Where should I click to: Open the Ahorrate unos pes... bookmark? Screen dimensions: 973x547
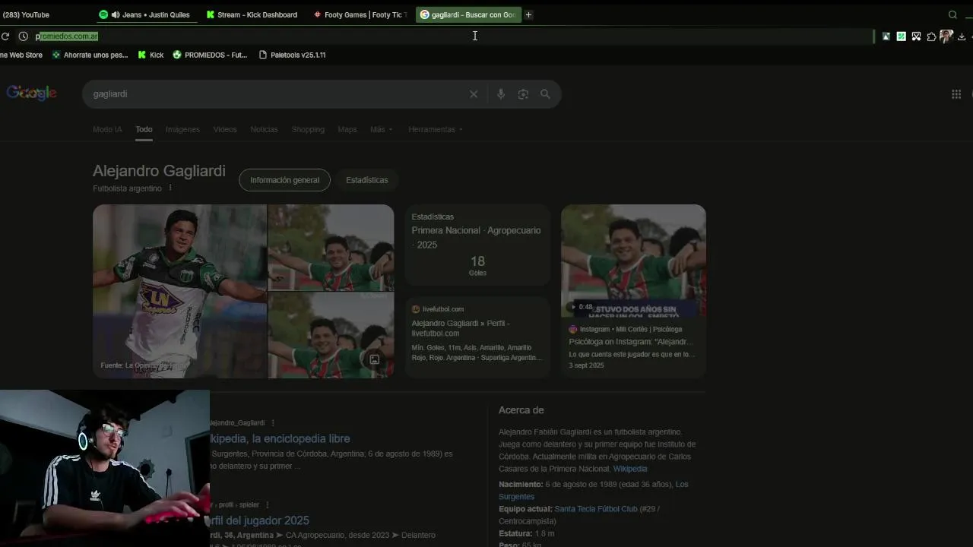[90, 55]
